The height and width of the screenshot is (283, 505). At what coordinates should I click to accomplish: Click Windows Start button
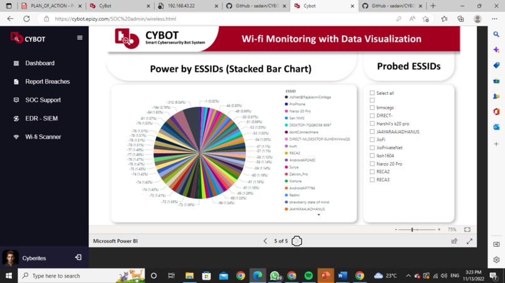click(x=9, y=276)
